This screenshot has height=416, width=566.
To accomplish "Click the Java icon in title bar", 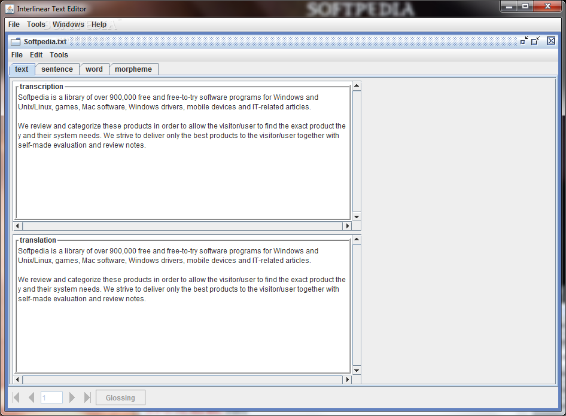I will (x=10, y=8).
